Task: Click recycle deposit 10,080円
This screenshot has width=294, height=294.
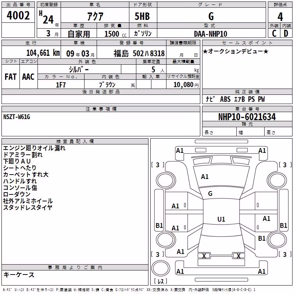Action: [x=186, y=85]
